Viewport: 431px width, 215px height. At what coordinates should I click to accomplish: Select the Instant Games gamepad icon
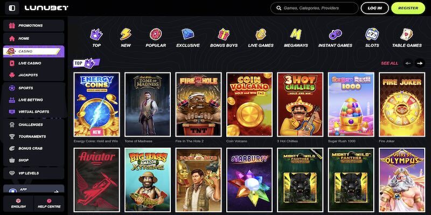335,34
